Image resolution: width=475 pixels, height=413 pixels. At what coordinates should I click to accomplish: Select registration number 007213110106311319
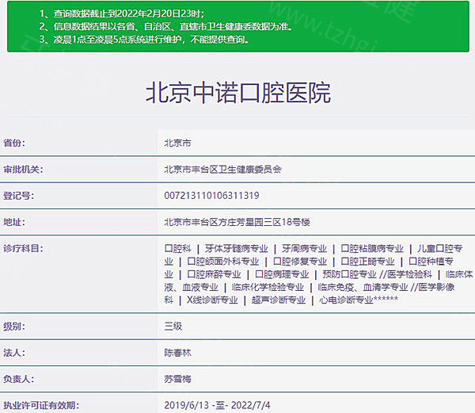pos(211,196)
